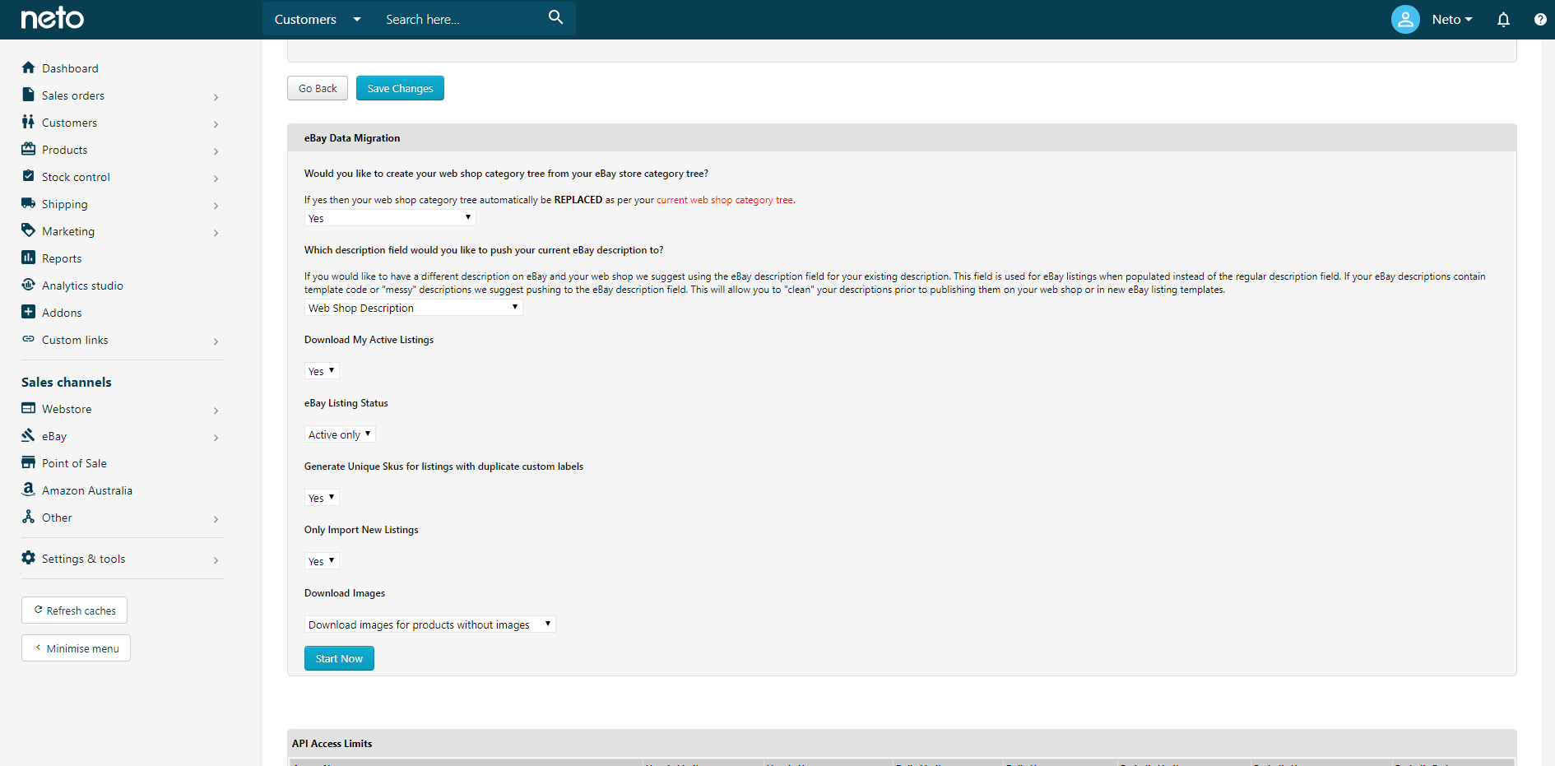Viewport: 1555px width, 766px height.
Task: Click the Shipping truck icon
Action: point(29,203)
